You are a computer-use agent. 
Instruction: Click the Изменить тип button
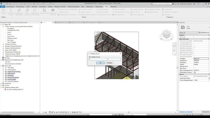(x=204, y=32)
